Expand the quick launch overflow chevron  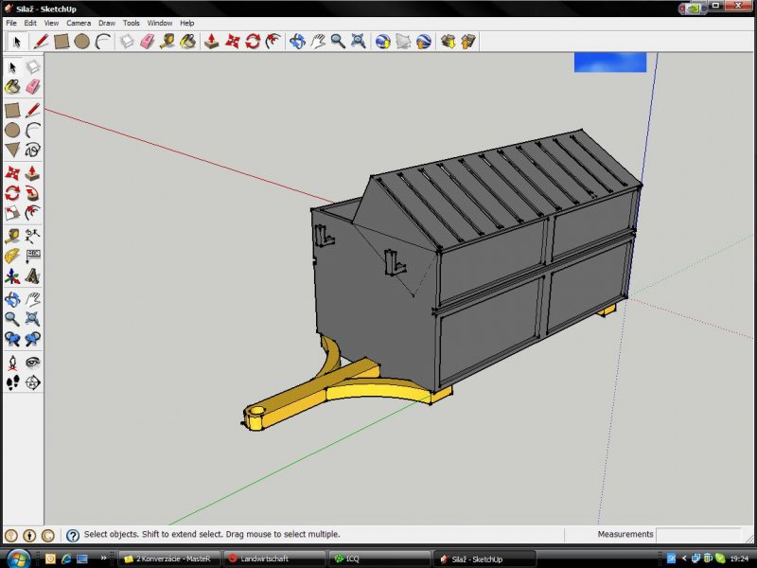[x=103, y=559]
